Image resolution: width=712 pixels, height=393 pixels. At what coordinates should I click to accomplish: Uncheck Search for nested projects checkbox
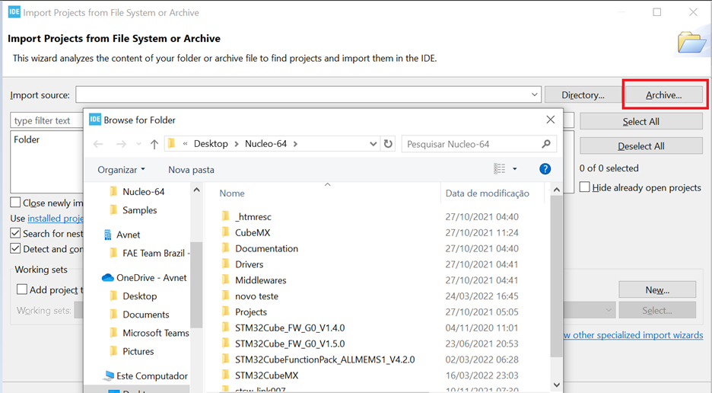(15, 233)
